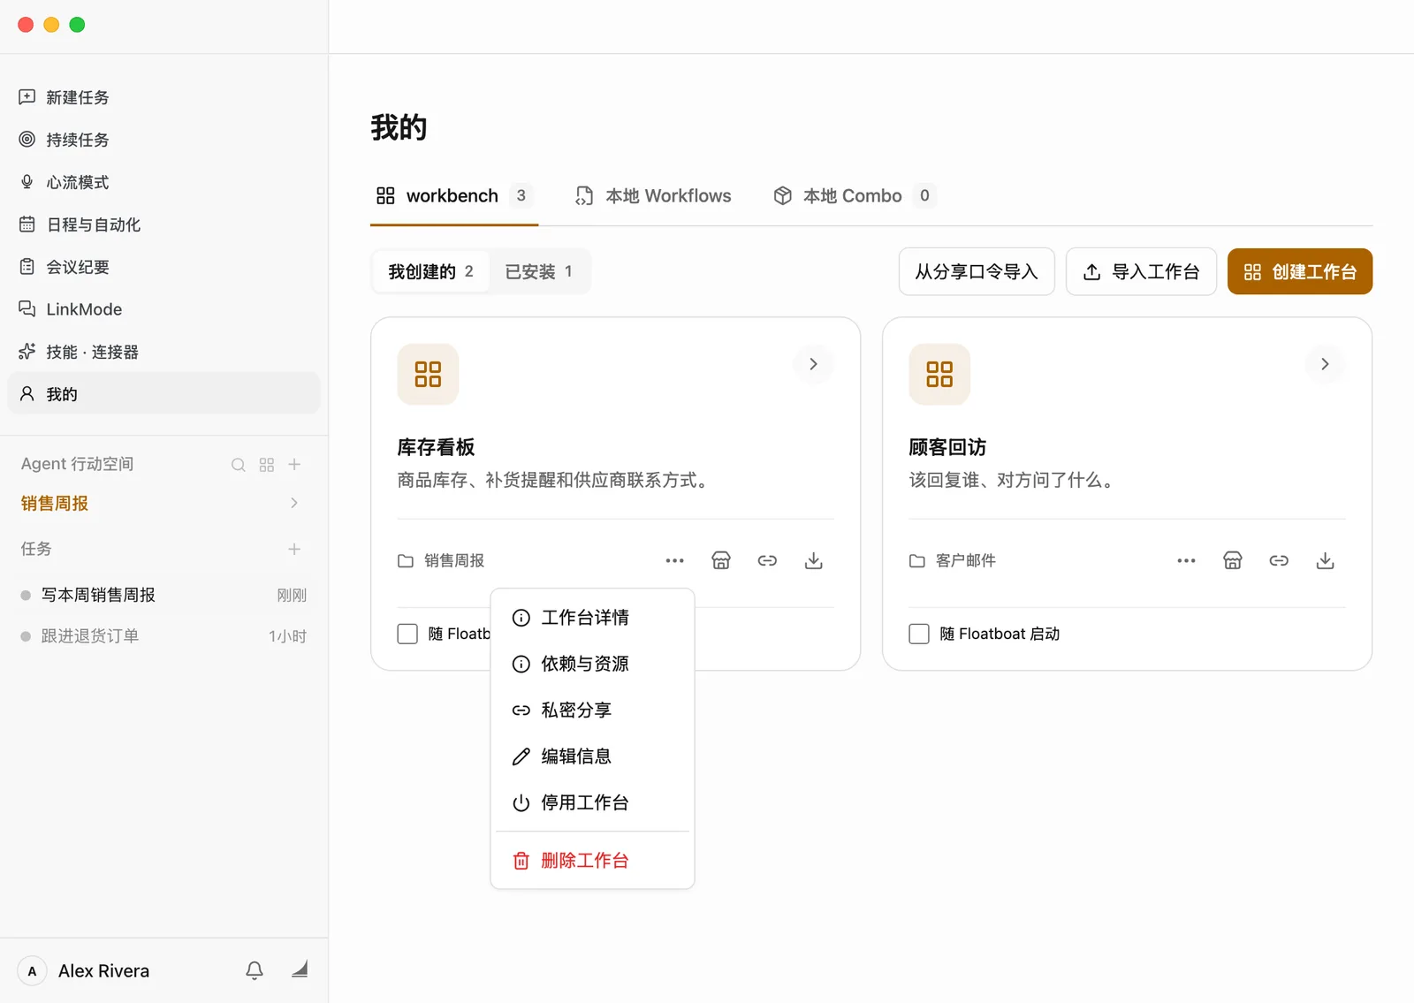Click the 创建工作台 button
The height and width of the screenshot is (1003, 1414).
(1300, 271)
